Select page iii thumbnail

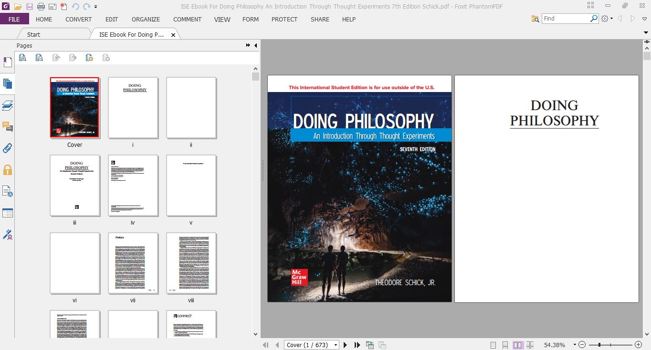pos(75,185)
